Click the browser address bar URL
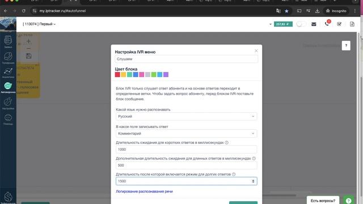 pyautogui.click(x=62, y=11)
